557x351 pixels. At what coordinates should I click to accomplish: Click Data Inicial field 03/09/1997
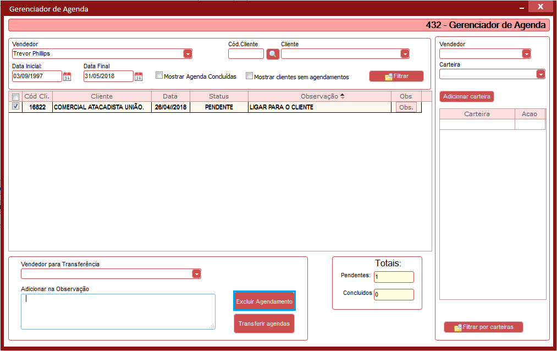coord(37,76)
